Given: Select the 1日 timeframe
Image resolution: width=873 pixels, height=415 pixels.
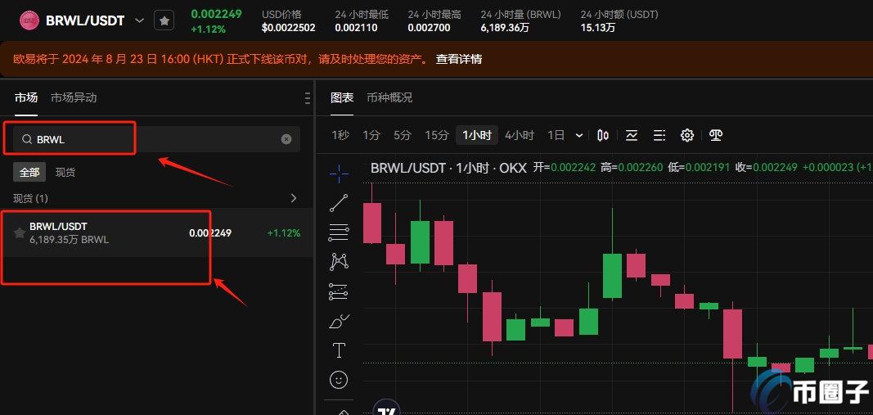Looking at the screenshot, I should 556,135.
